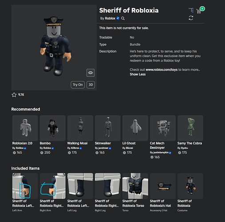225x222 pixels.
Task: Favorite the item with the star icon
Action: click(14, 95)
